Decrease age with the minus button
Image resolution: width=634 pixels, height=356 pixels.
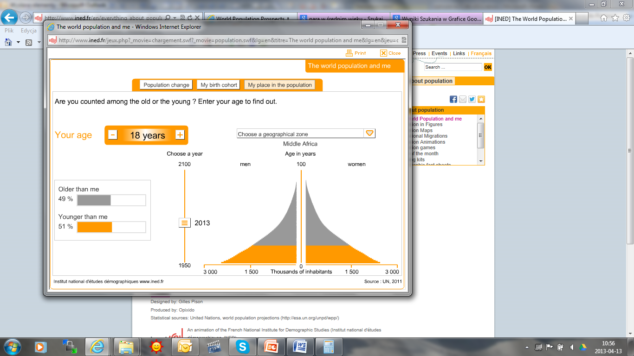pyautogui.click(x=113, y=135)
